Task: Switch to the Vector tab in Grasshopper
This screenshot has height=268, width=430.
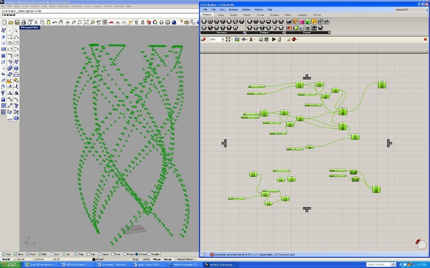Action: click(247, 15)
